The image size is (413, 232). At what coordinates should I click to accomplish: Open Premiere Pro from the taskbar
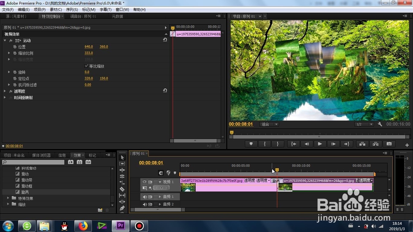point(121,226)
